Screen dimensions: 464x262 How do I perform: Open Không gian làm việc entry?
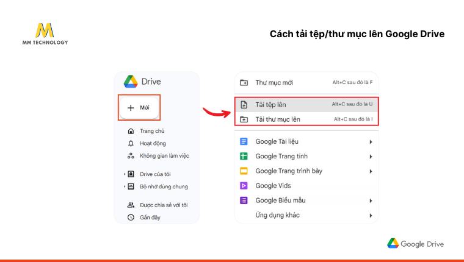click(164, 156)
